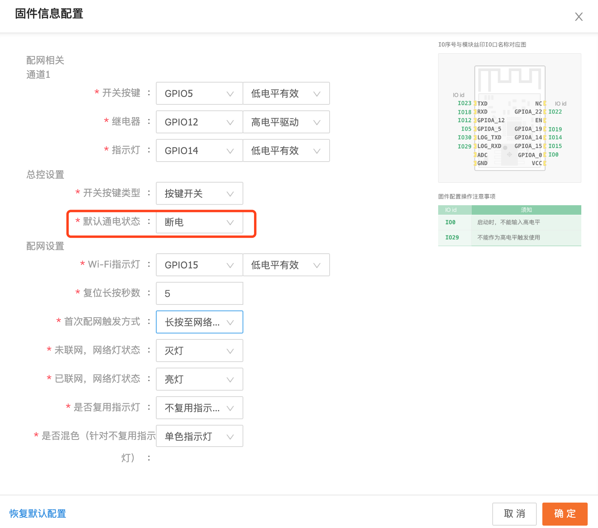The height and width of the screenshot is (528, 598).
Task: Open indicator light GPIO14 dropdown
Action: click(199, 151)
